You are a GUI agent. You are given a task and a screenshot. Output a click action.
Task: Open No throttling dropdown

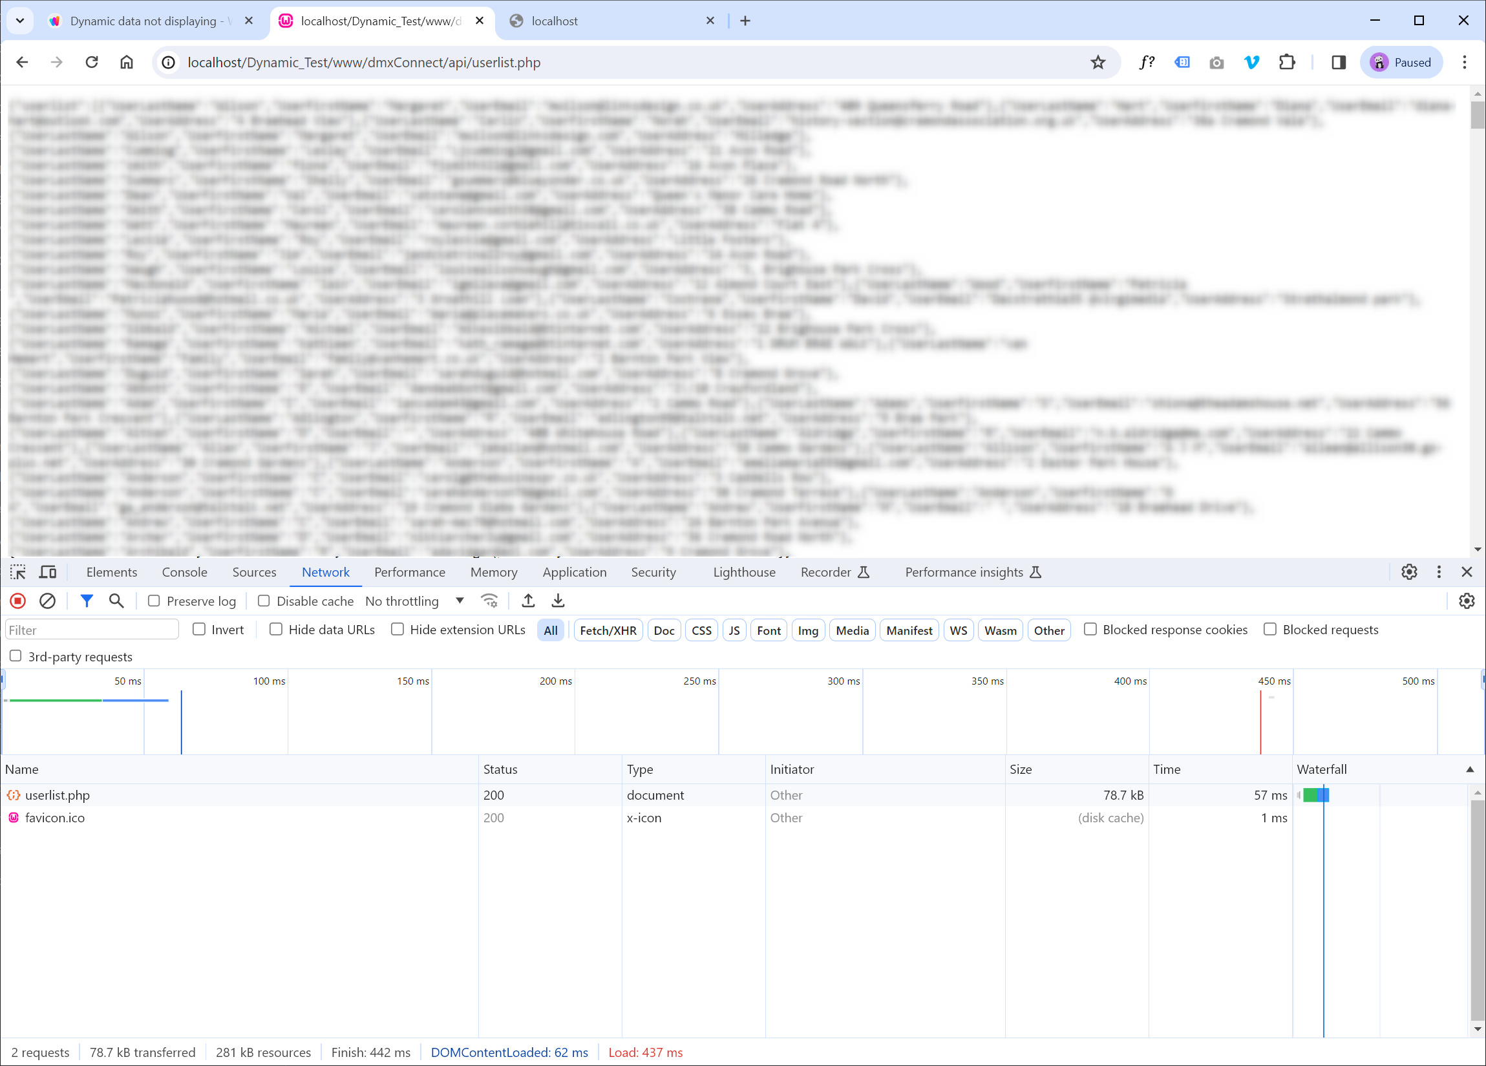pyautogui.click(x=415, y=601)
